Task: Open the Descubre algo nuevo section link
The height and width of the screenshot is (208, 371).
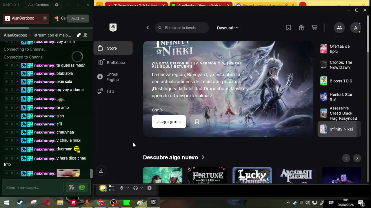Action: (x=174, y=157)
